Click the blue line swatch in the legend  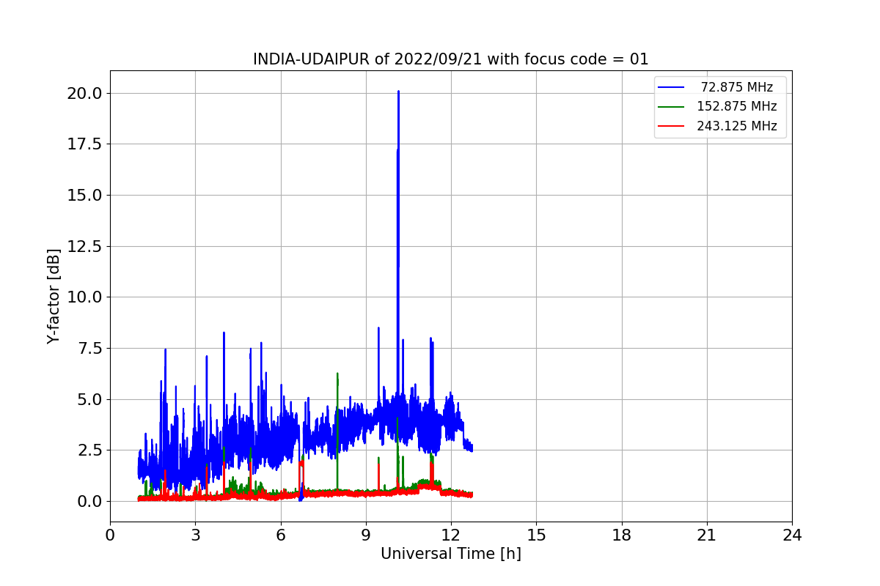click(x=671, y=87)
